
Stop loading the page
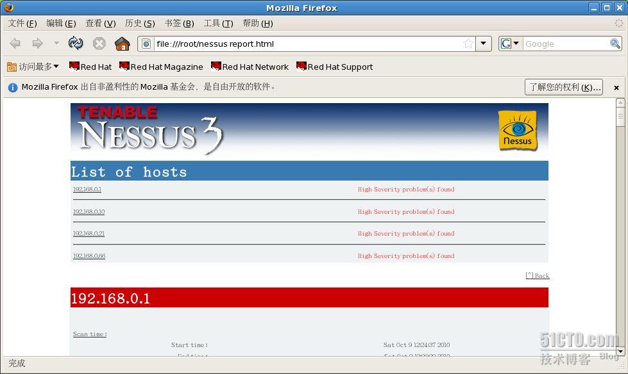coord(99,43)
